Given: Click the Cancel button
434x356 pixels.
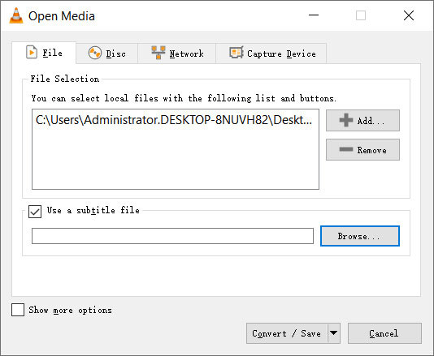Looking at the screenshot, I should [384, 333].
